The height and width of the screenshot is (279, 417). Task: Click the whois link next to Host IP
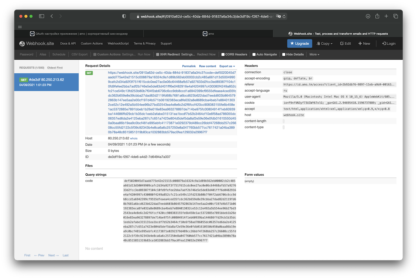[134, 139]
